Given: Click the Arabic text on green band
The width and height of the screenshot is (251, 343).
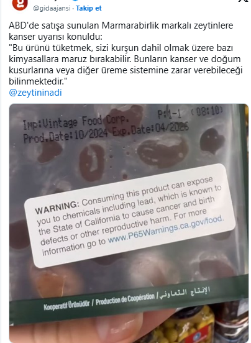Looking at the screenshot, I should click(185, 293).
